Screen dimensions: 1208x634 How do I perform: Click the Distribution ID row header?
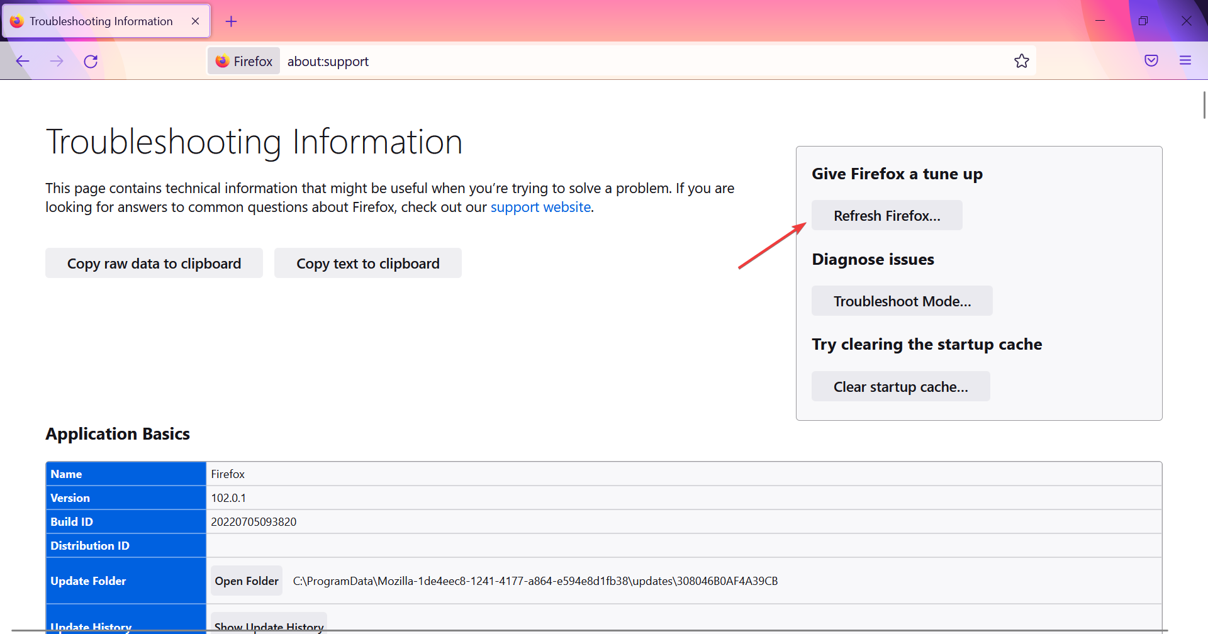click(x=126, y=545)
